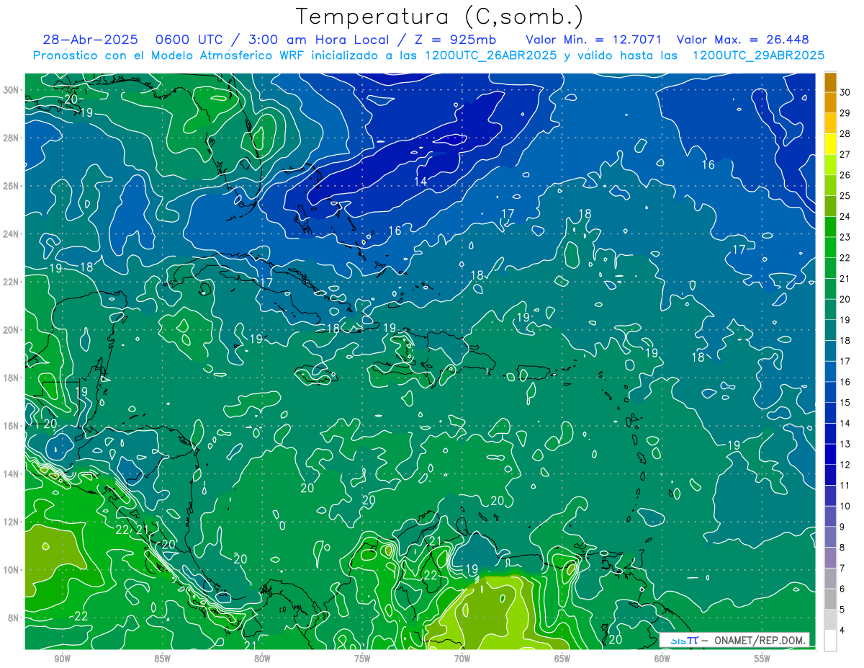This screenshot has width=864, height=668.
Task: Click the 80W longitude axis label
Action: pos(263,659)
